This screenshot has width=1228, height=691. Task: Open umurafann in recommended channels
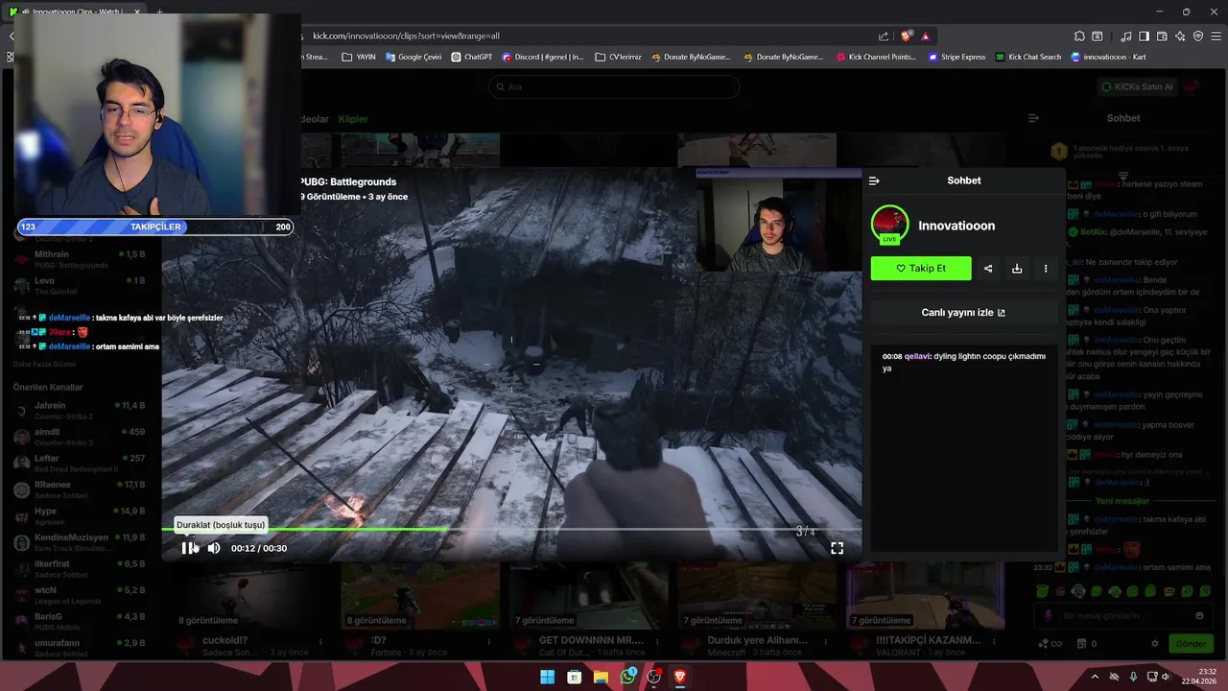pyautogui.click(x=80, y=648)
